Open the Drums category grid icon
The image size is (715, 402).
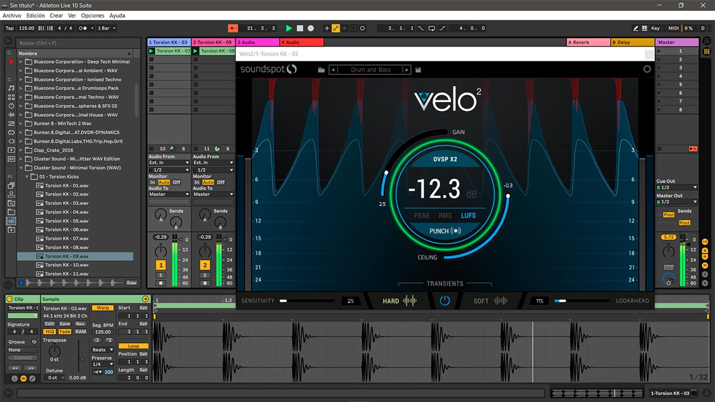point(11,97)
